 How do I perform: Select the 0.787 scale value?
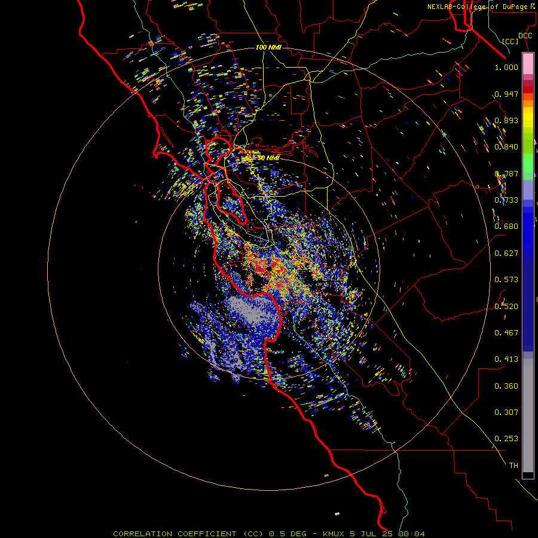coord(506,173)
